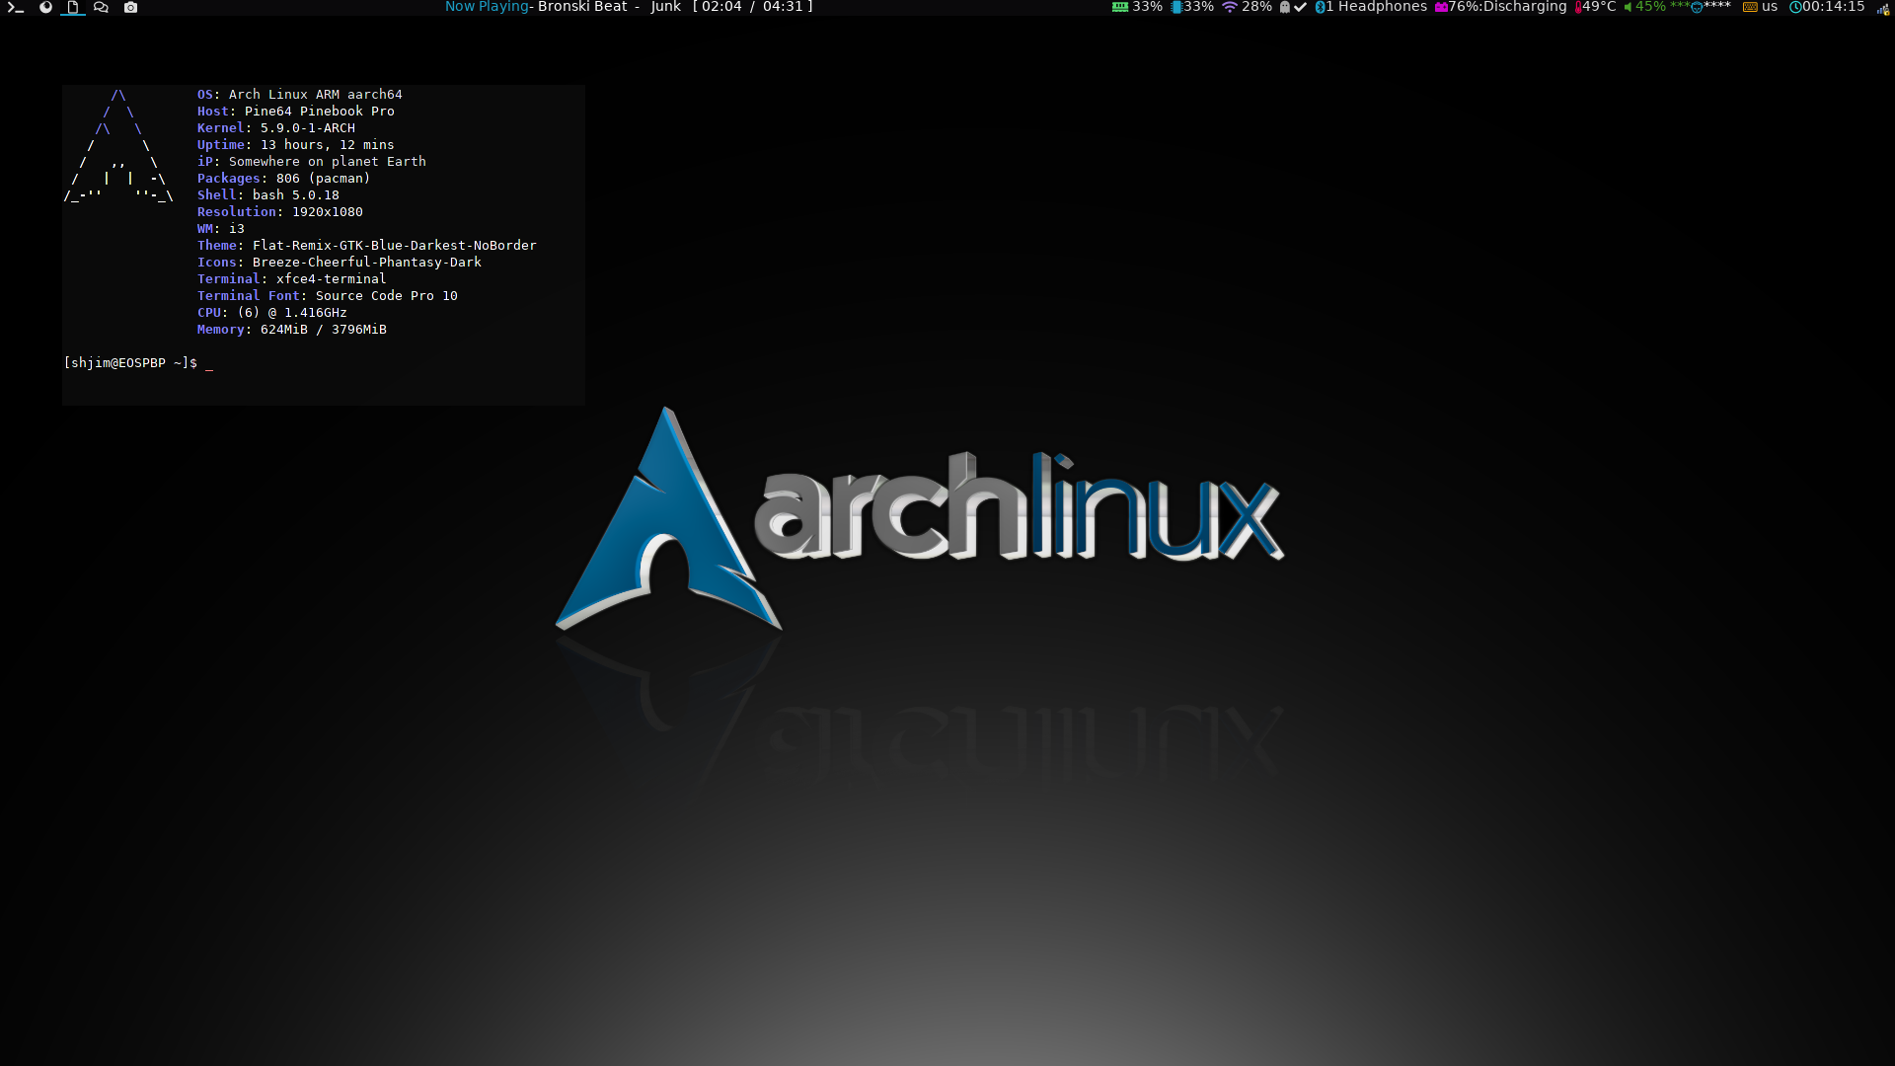The image size is (1895, 1066).
Task: Click the 'Terminal: xfce4-terminal' line
Action: pos(292,279)
